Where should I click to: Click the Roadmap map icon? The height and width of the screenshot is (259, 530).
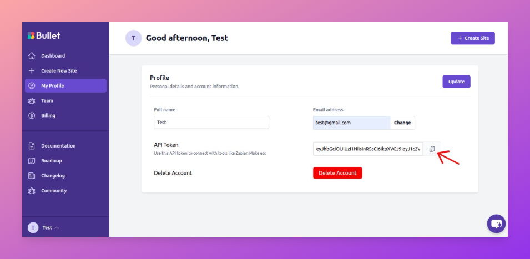click(x=32, y=161)
